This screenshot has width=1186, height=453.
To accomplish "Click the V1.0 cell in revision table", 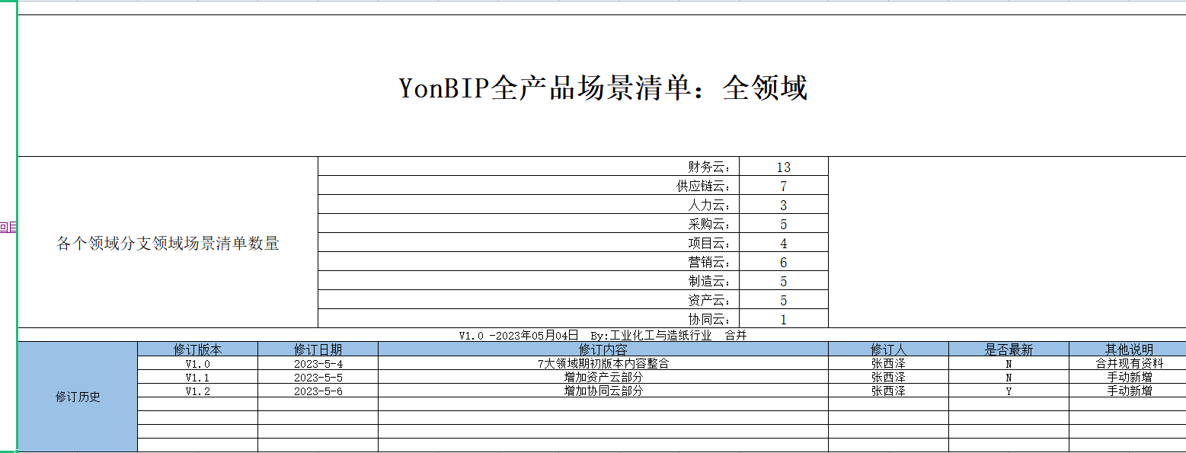I will pos(198,364).
